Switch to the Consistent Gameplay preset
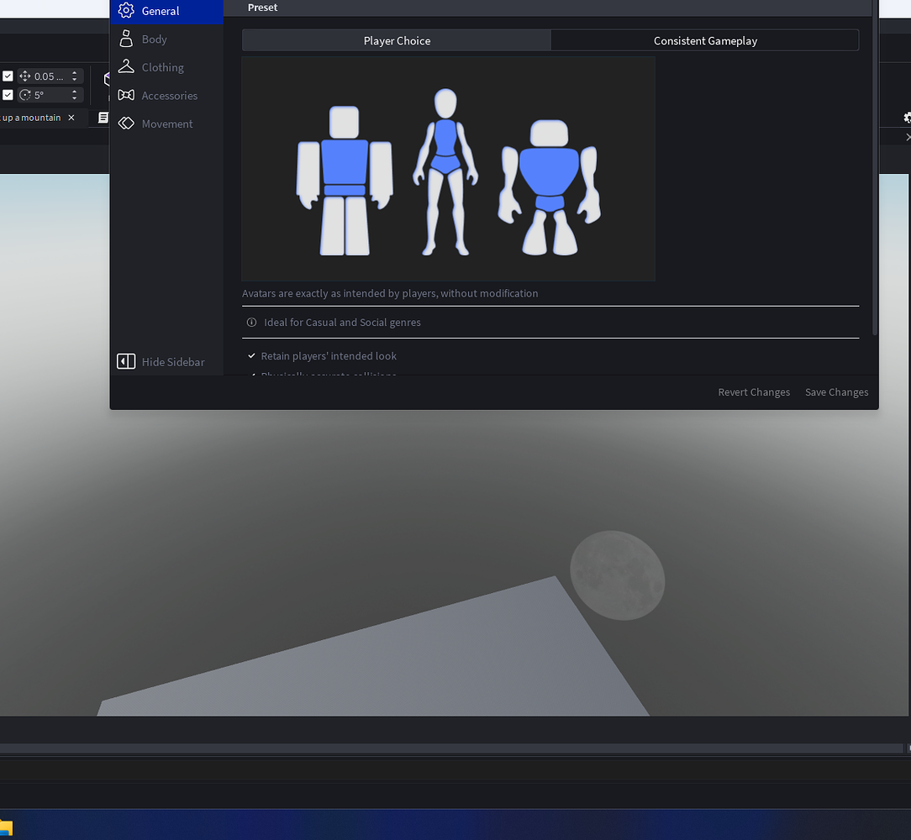 pyautogui.click(x=705, y=40)
